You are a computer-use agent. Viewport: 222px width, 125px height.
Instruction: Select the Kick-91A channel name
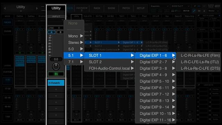click(x=88, y=16)
